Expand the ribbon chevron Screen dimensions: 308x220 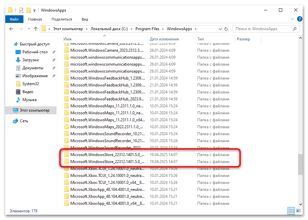point(292,19)
